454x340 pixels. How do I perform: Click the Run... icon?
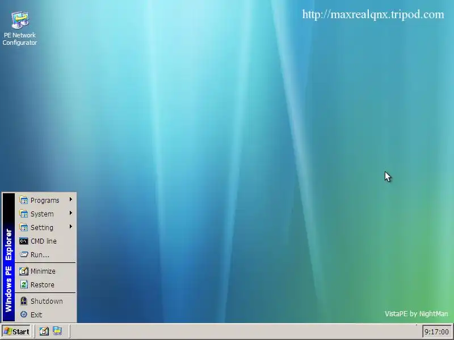[24, 254]
